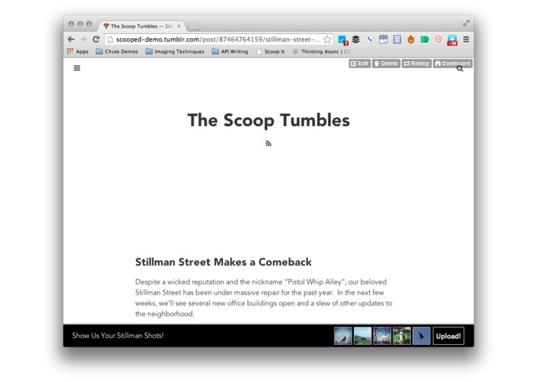Reload the page with the refresh icon
The height and width of the screenshot is (382, 538).
pyautogui.click(x=96, y=39)
